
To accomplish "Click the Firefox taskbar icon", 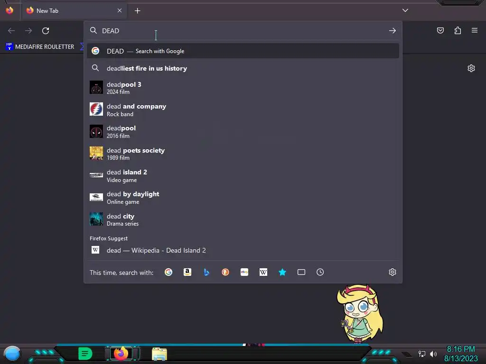I will pyautogui.click(x=121, y=354).
